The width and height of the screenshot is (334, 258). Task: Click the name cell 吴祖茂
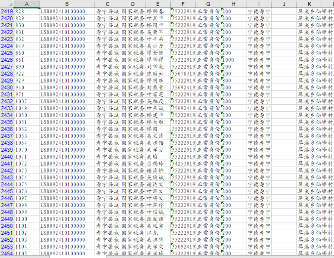[158, 101]
